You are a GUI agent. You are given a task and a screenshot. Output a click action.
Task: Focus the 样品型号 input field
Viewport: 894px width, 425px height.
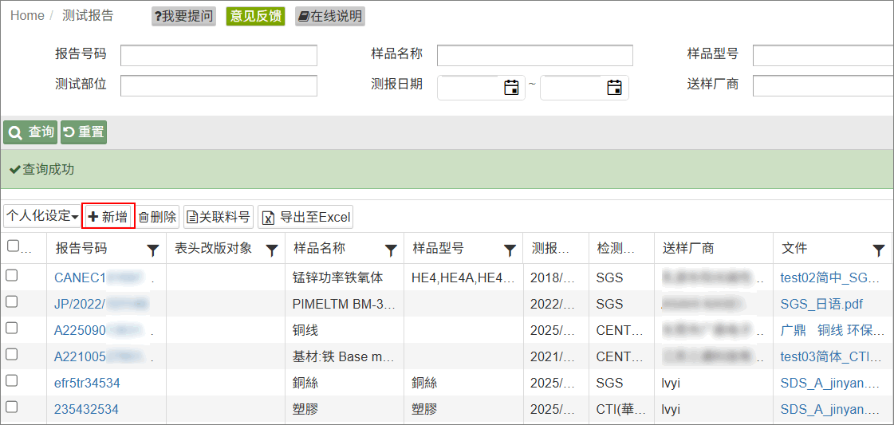coord(823,55)
